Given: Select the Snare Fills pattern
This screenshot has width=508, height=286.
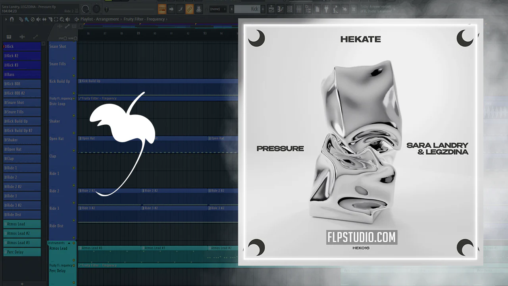Looking at the screenshot, I should [22, 112].
